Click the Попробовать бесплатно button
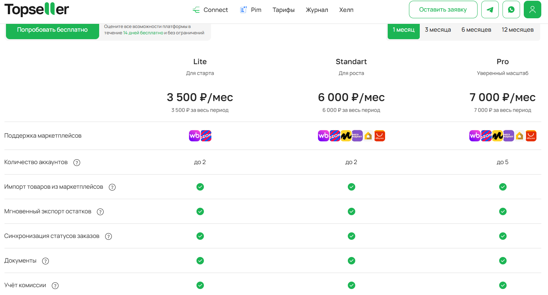This screenshot has height=295, width=548. (52, 30)
